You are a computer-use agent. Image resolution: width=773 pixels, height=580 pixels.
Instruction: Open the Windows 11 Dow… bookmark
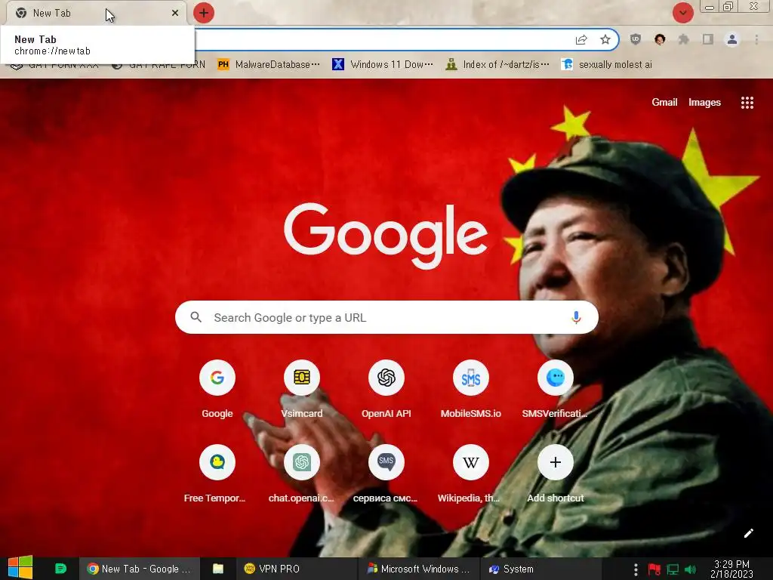[383, 65]
